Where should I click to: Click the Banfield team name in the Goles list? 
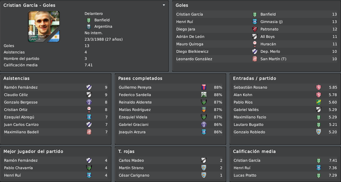tap(268, 14)
